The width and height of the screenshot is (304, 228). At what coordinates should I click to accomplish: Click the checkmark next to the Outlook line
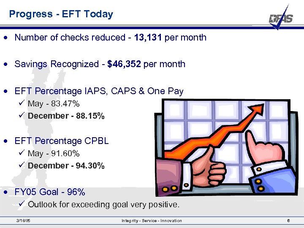coord(23,205)
